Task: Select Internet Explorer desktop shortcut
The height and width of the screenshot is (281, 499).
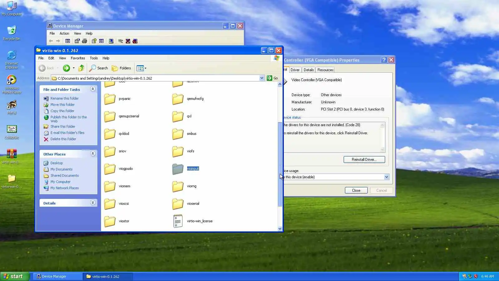Action: 12,60
